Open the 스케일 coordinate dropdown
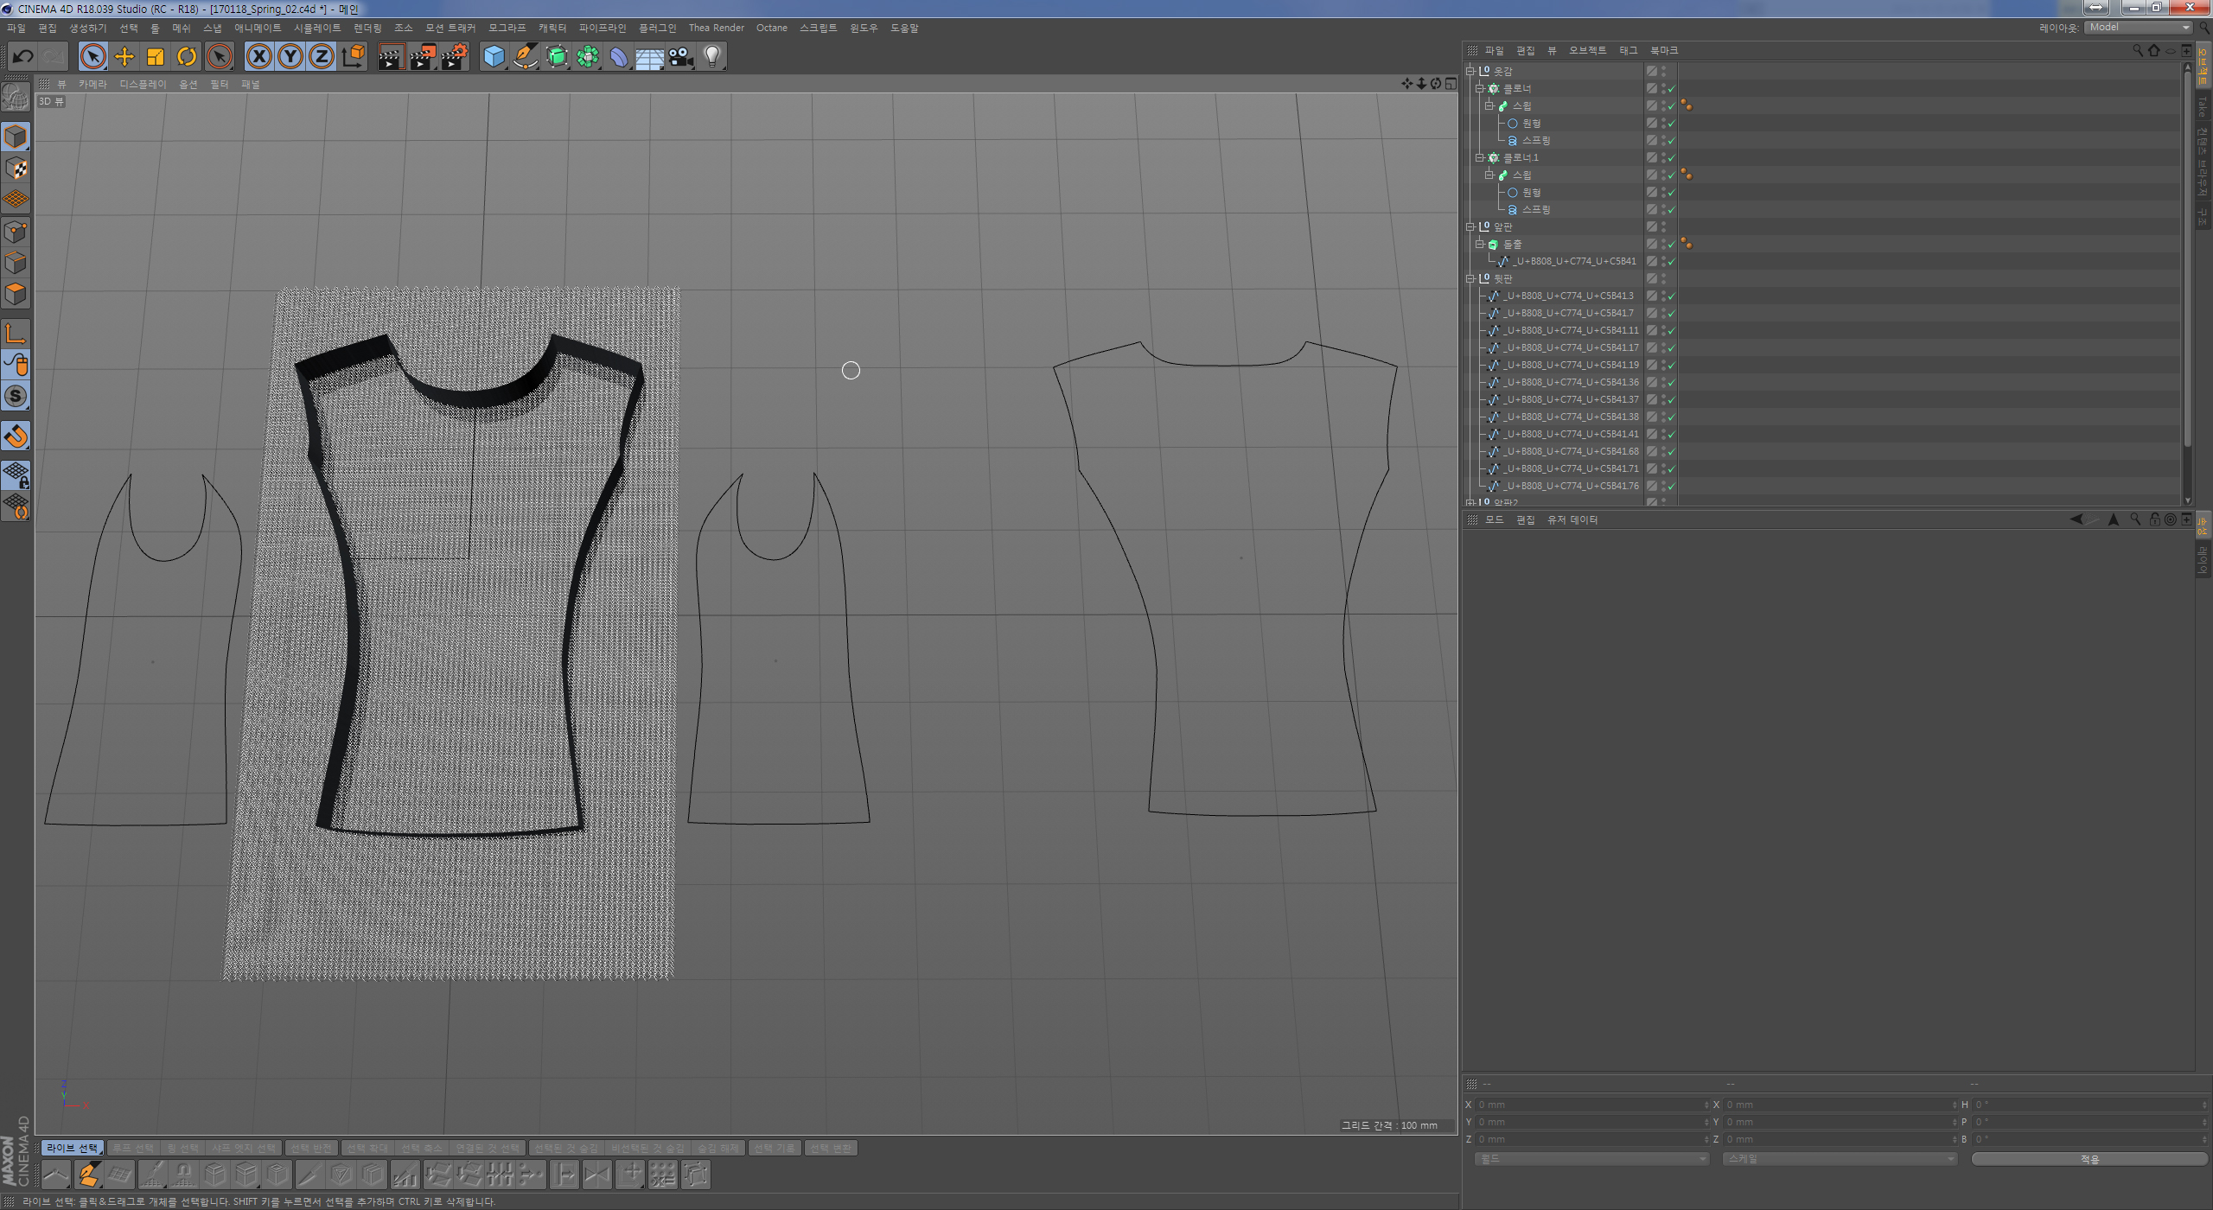The width and height of the screenshot is (2213, 1210). coord(1840,1159)
